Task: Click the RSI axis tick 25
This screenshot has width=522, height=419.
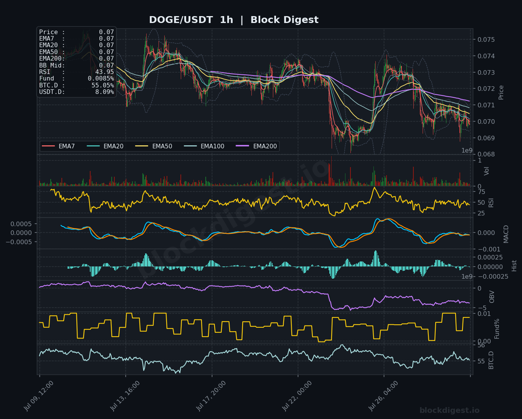Action: click(x=481, y=213)
